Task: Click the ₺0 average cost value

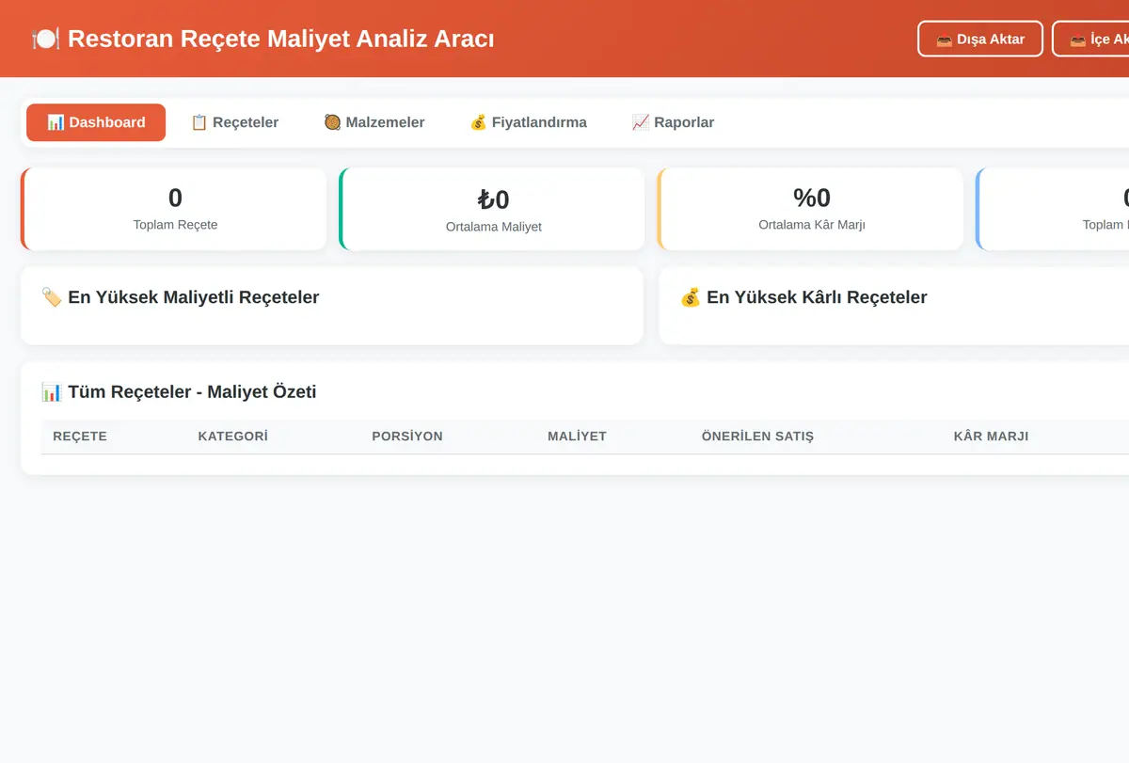Action: 493,199
